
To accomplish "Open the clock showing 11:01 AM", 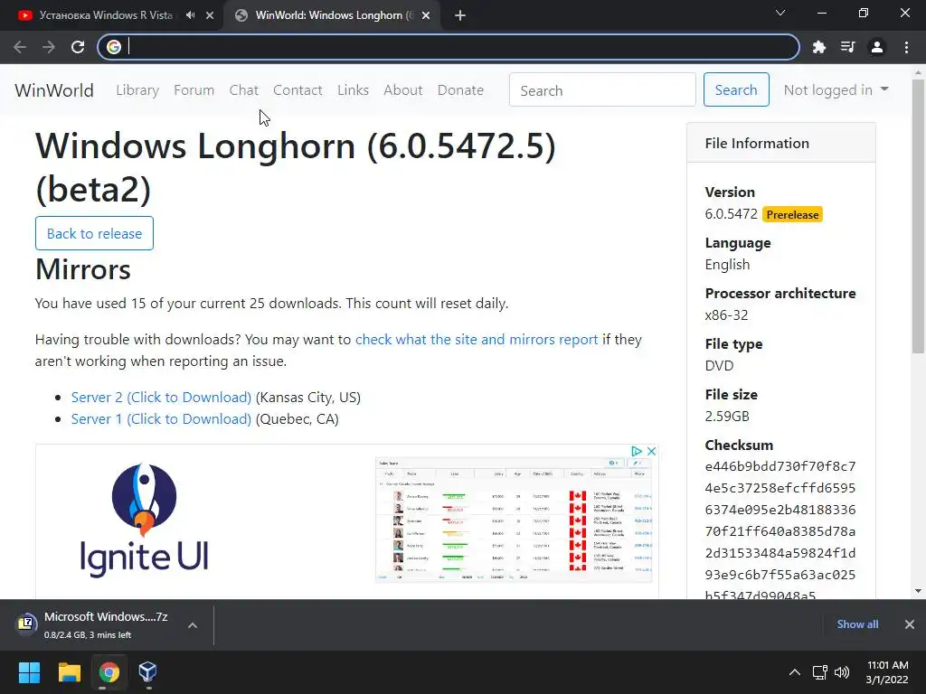I will point(888,672).
